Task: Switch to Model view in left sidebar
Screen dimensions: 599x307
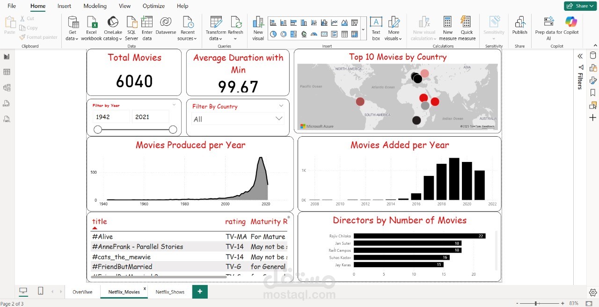Action: (7, 88)
